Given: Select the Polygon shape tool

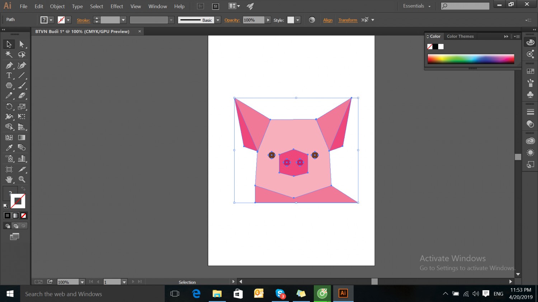Looking at the screenshot, I should tap(9, 86).
